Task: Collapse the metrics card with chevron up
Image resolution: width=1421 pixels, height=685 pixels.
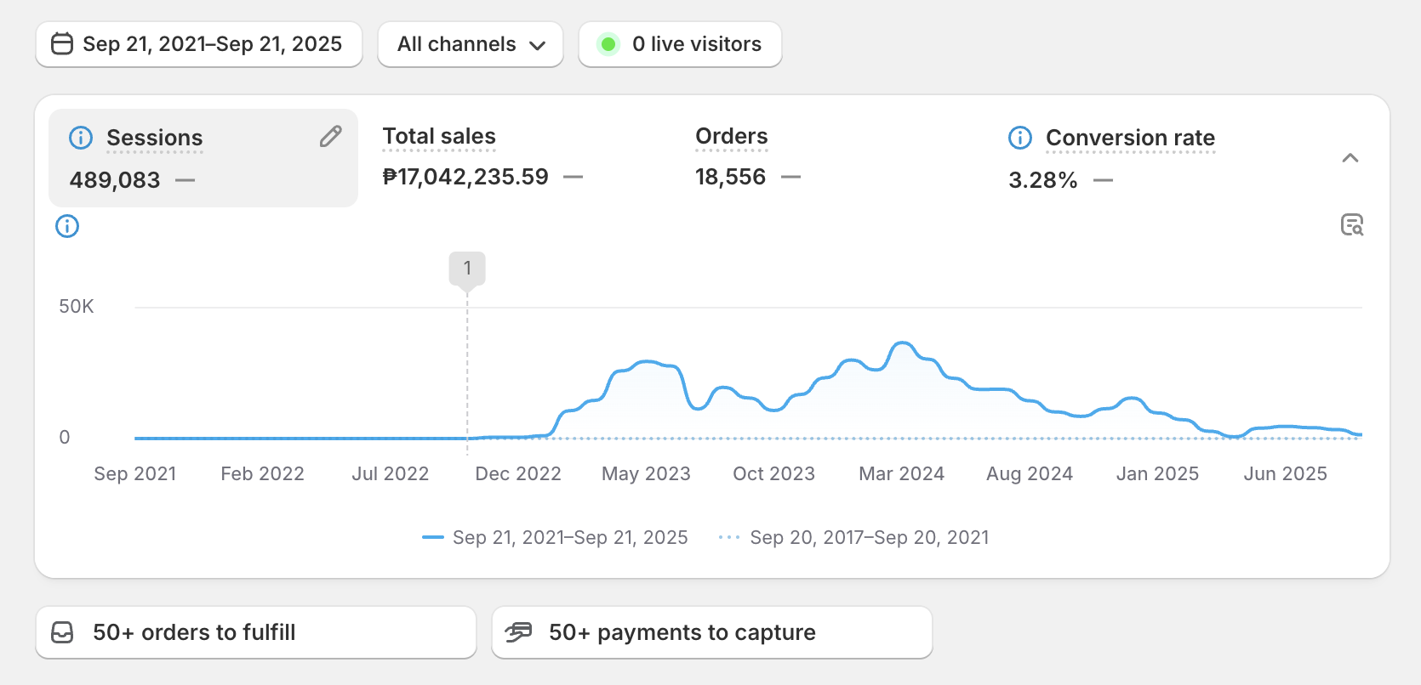Action: [1350, 158]
